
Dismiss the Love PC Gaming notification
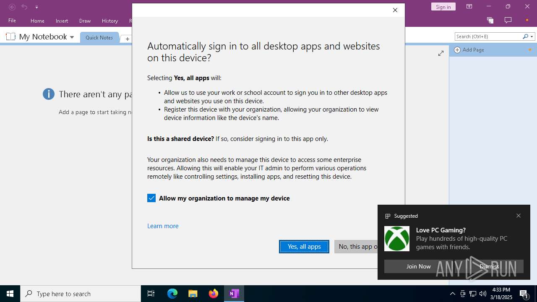[489, 266]
